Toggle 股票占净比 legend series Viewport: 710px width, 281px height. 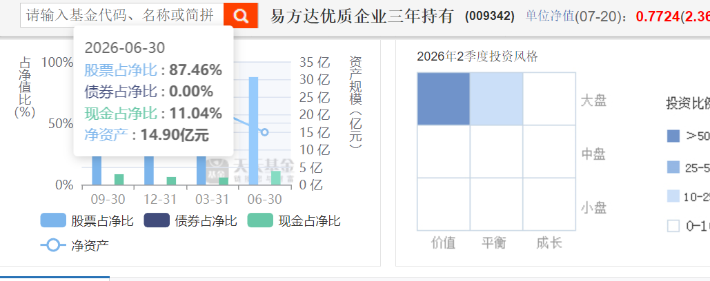[x=87, y=221]
